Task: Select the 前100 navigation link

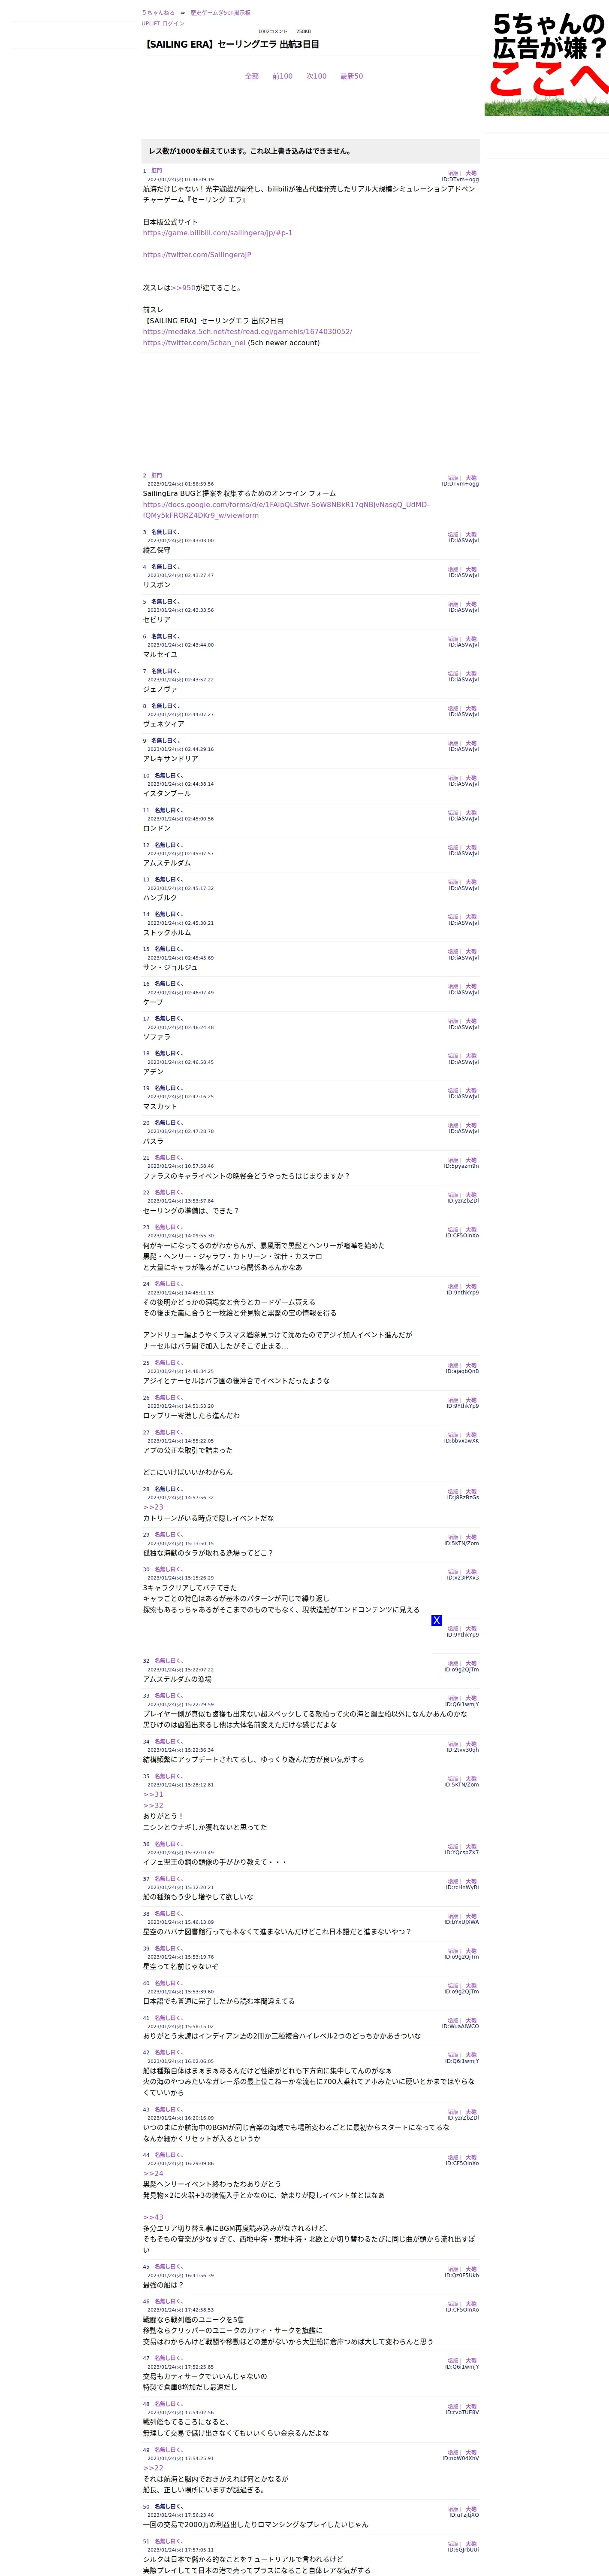Action: tap(283, 76)
